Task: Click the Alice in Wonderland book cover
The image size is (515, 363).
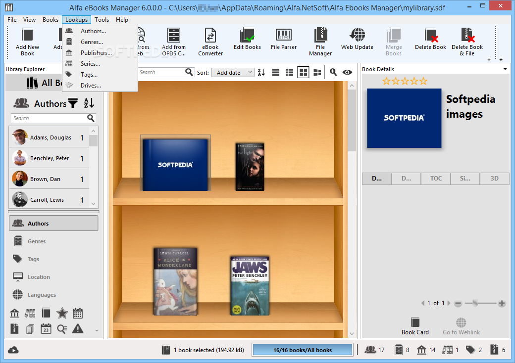Action: coord(175,281)
